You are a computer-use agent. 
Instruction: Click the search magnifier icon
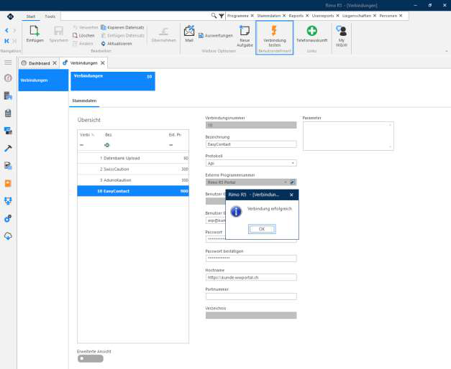(x=214, y=16)
